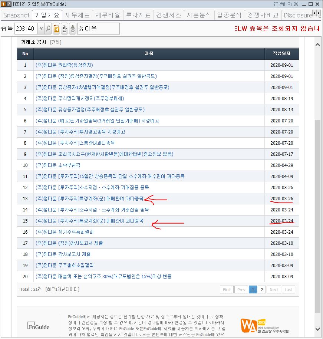Viewport: 323px width, 339px height.
Task: Open (예고)단기과열종목 지정예고 disclosure
Action: 97,121
